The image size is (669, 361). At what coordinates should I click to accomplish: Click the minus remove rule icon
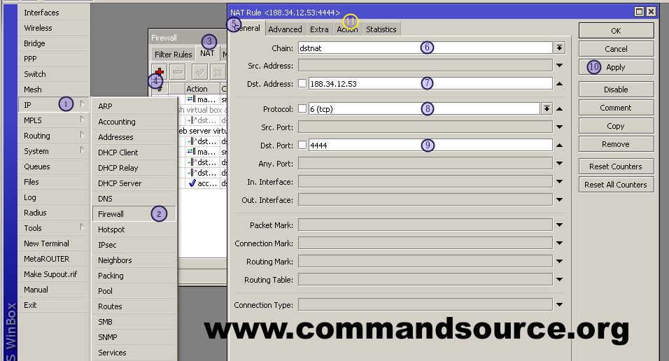[178, 72]
